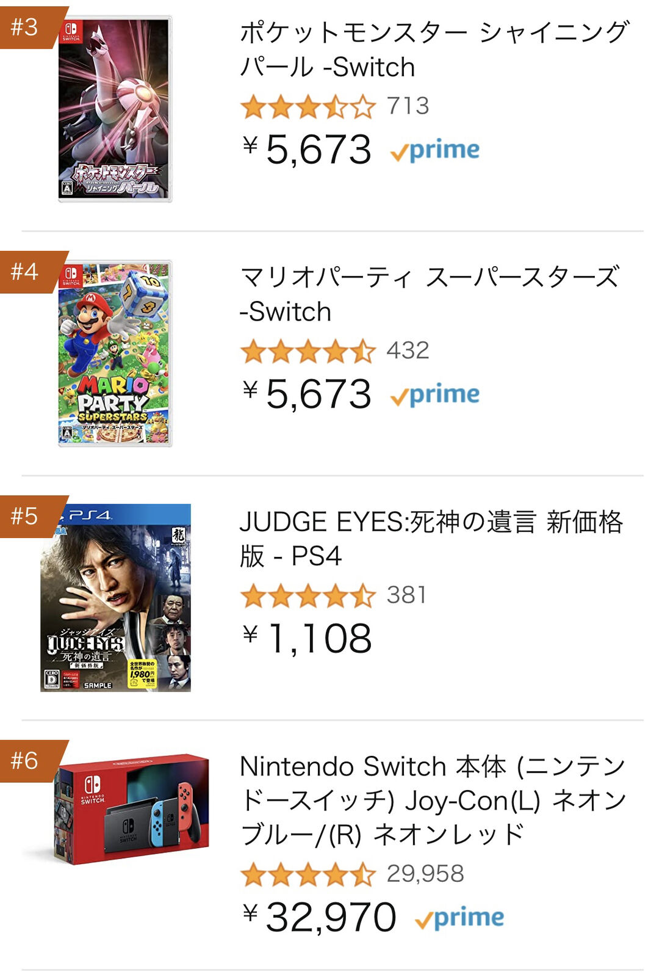Open the Mario Party Superstars cover image
The image size is (662, 977).
click(115, 354)
